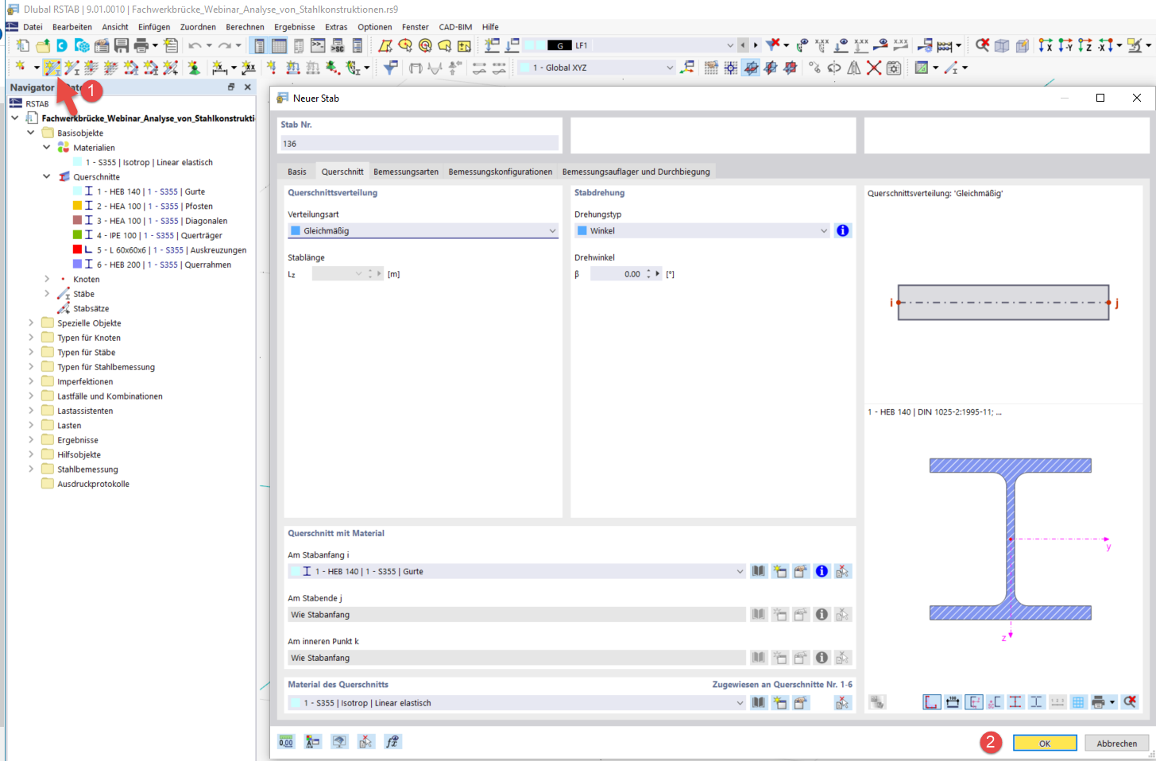Screen dimensions: 1156x761
Task: Click the print icon below section preview
Action: click(x=1098, y=702)
